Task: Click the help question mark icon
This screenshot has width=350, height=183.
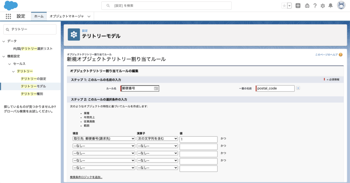Action: coord(315,6)
